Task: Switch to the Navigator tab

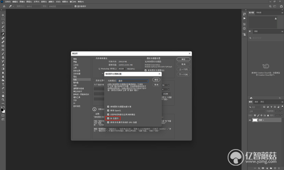Action: 259,12
